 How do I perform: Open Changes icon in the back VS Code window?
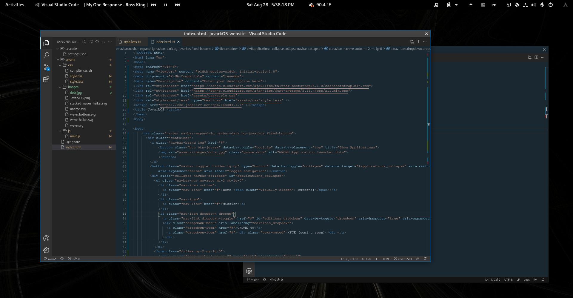[530, 57]
